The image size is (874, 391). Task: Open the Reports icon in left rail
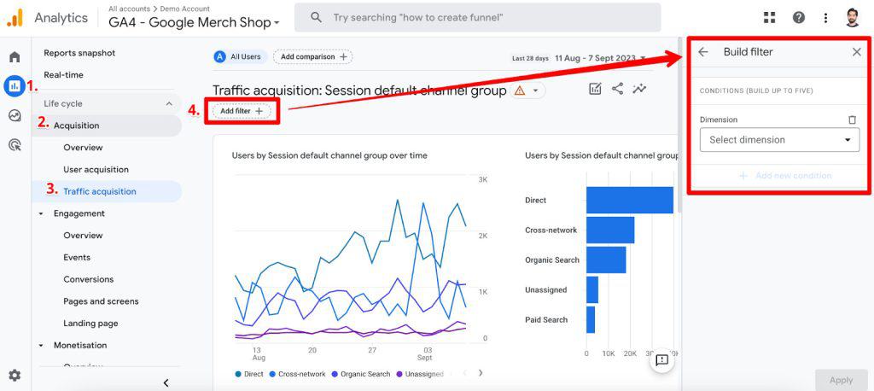15,86
